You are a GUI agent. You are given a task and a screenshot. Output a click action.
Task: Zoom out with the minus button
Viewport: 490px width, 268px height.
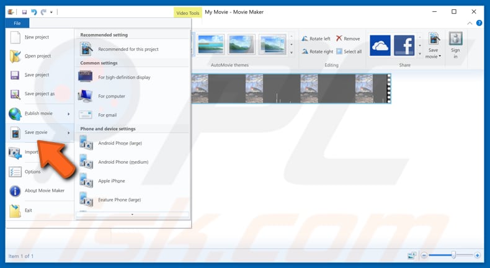pyautogui.click(x=424, y=256)
